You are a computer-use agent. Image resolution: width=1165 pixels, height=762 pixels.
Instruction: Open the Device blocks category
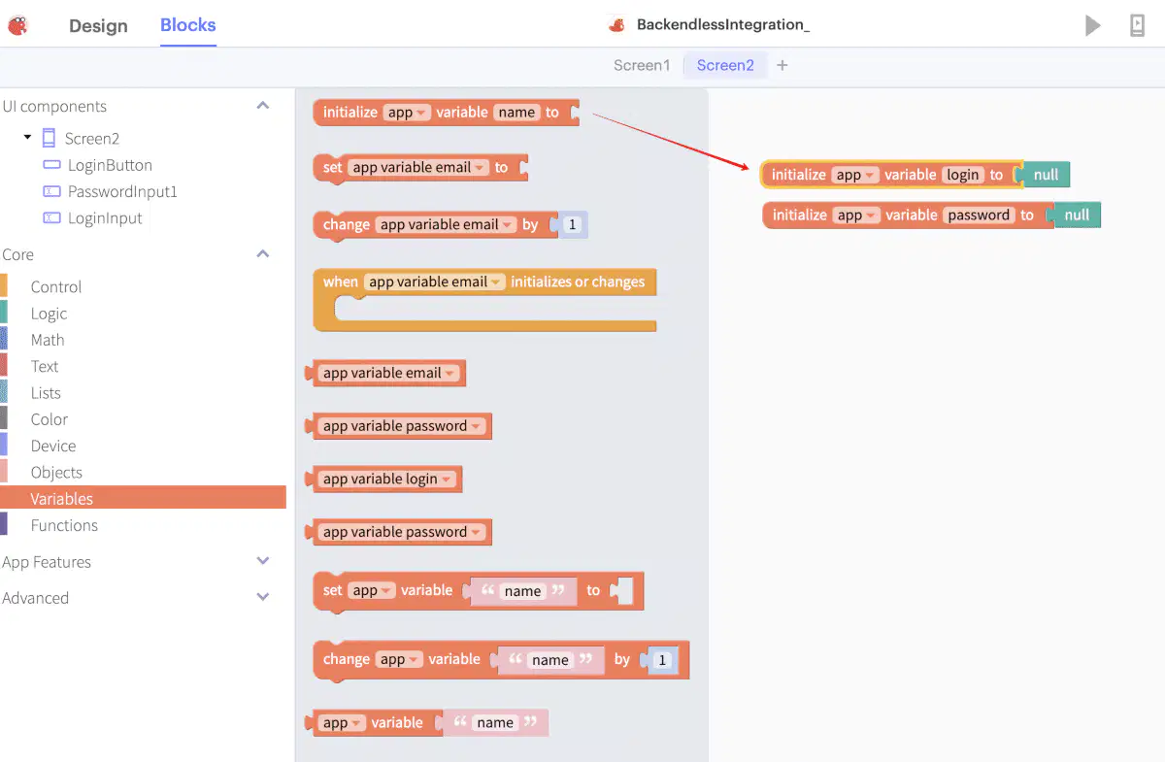click(x=53, y=446)
